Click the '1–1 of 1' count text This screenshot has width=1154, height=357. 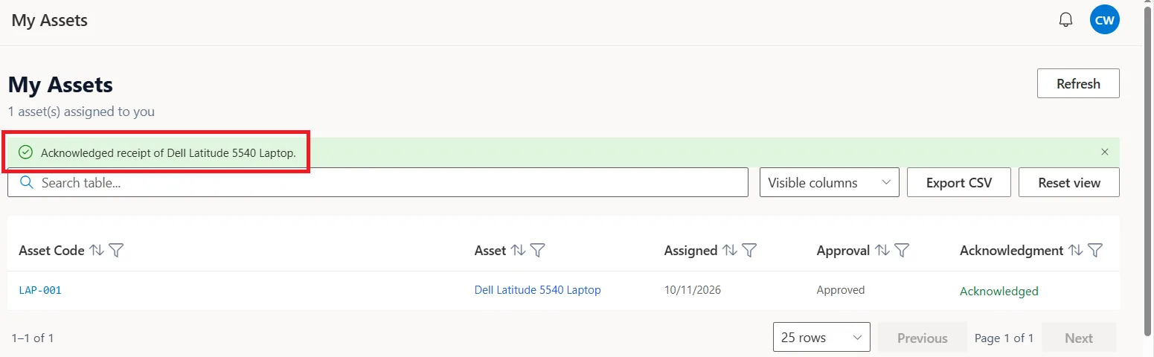click(33, 338)
